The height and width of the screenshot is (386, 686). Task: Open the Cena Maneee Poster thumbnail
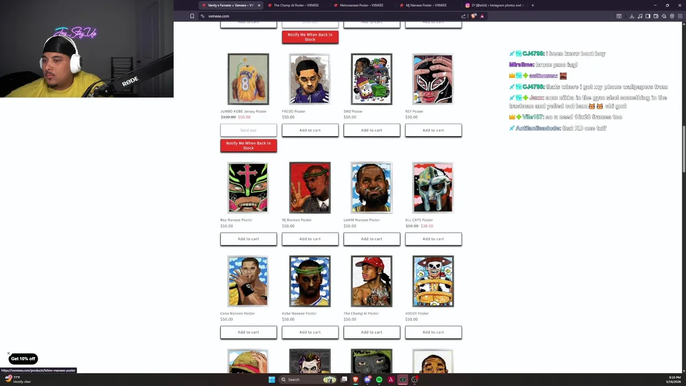pyautogui.click(x=248, y=281)
